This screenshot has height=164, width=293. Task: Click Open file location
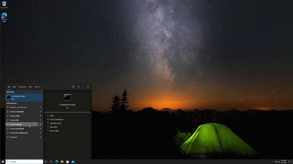56,123
